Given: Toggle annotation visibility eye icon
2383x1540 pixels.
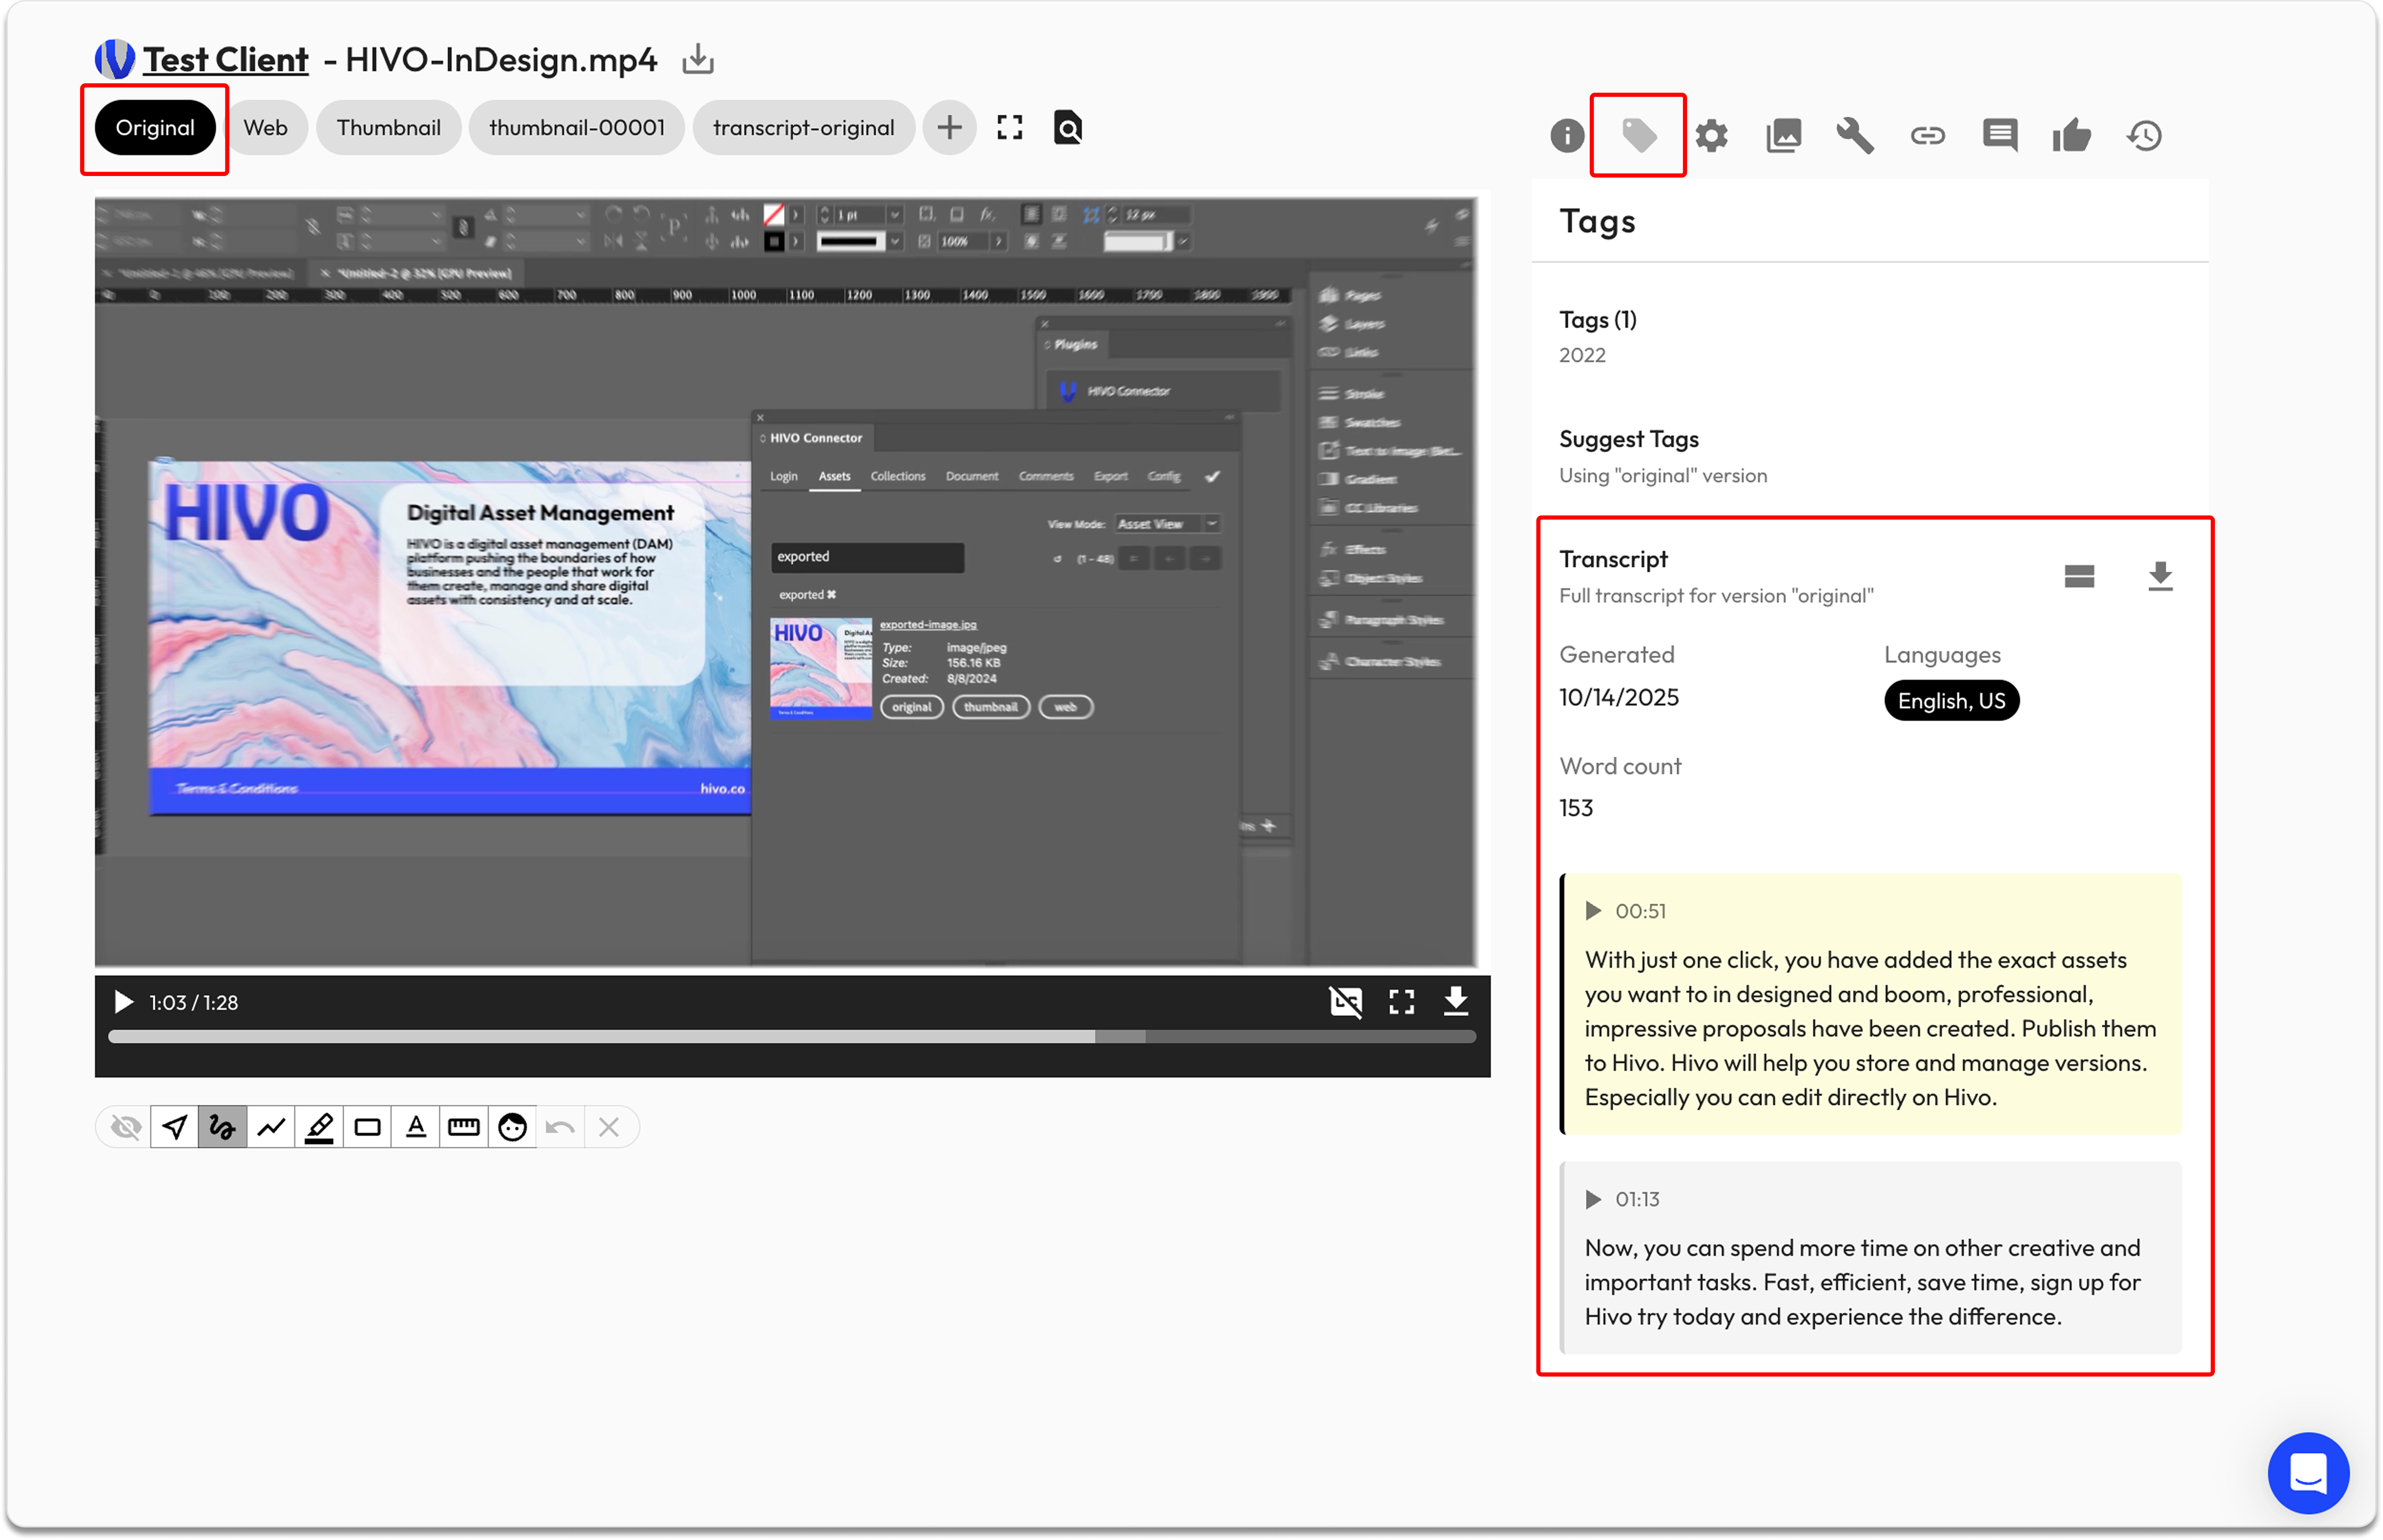Looking at the screenshot, I should [126, 1127].
